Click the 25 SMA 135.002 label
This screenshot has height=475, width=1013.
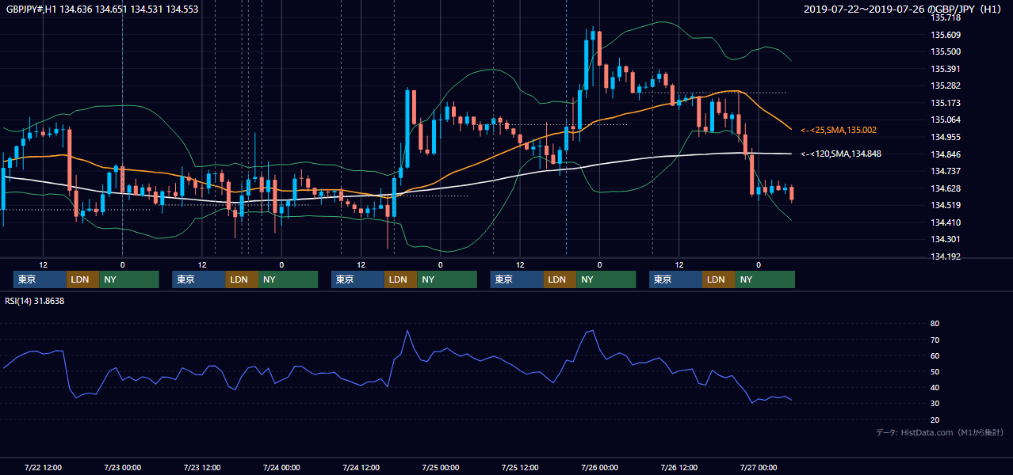click(839, 130)
